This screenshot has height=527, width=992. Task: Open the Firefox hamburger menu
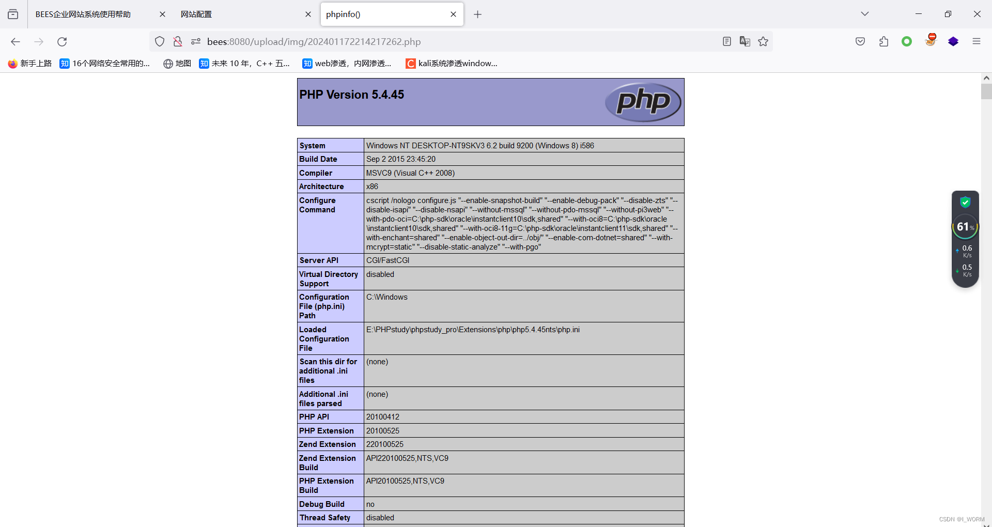pyautogui.click(x=977, y=41)
